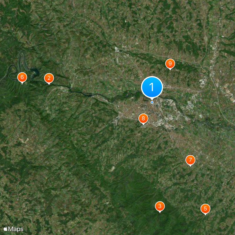Open orange map pin number 3
235x235 pixels.
(160, 207)
